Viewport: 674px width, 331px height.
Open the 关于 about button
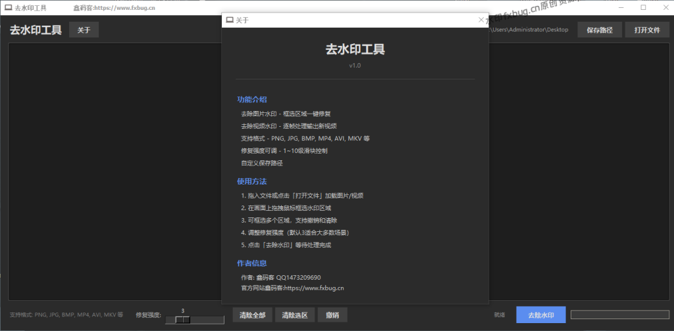tap(84, 30)
